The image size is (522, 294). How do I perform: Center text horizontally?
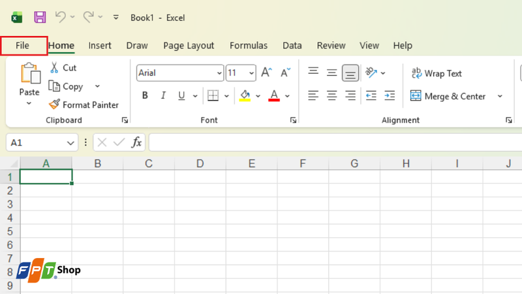tap(331, 95)
